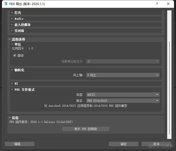
Task: Expand the 嵌入的媒体 rollout
Action: pyautogui.click(x=86, y=25)
